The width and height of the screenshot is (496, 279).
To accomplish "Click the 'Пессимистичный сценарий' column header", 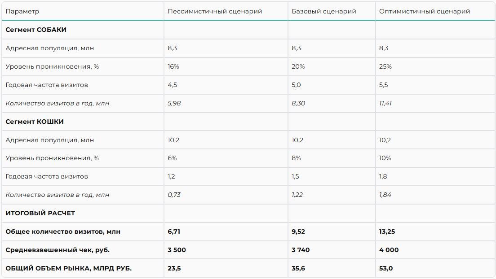I will tap(215, 11).
